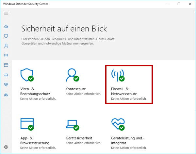Click large antenna icon for Firewall- & Netzwerkschutz

coord(118,75)
